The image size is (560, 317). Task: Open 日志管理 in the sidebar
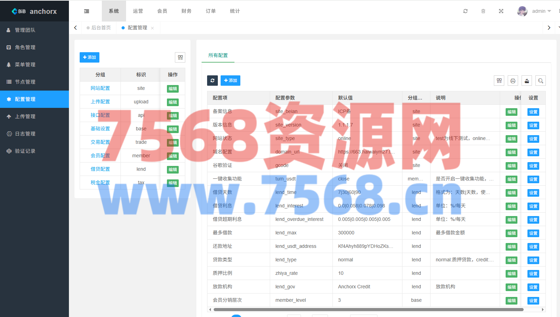(25, 134)
